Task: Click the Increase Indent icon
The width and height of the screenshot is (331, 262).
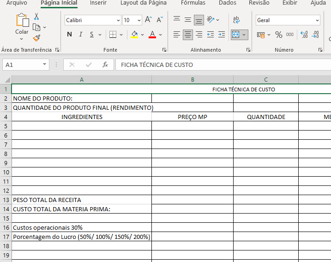Action: pyautogui.click(x=222, y=35)
